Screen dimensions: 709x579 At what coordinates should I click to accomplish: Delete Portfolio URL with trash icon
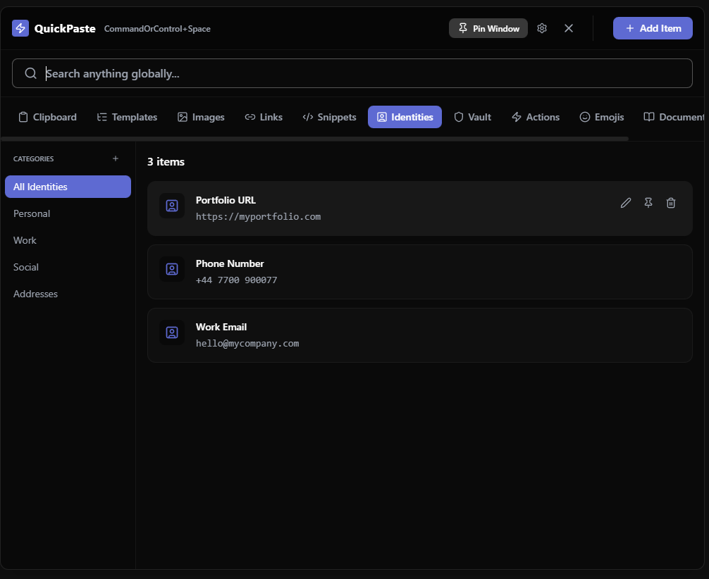[x=671, y=203]
